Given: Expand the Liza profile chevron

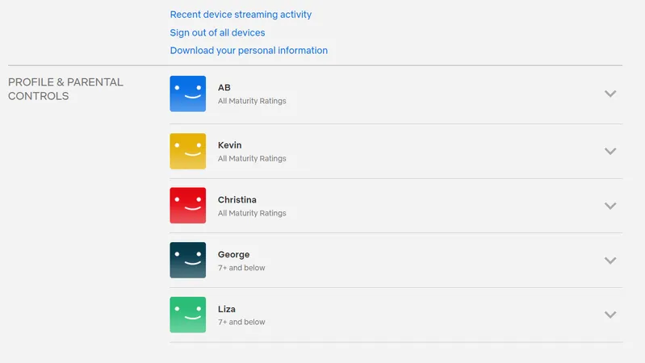Looking at the screenshot, I should [610, 315].
